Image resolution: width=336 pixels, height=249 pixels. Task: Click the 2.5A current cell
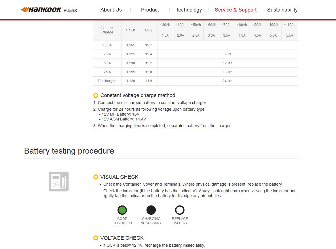click(196, 35)
